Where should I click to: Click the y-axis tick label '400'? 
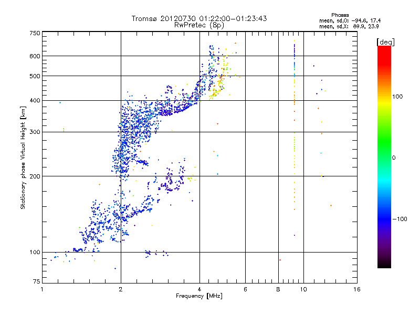click(x=35, y=101)
